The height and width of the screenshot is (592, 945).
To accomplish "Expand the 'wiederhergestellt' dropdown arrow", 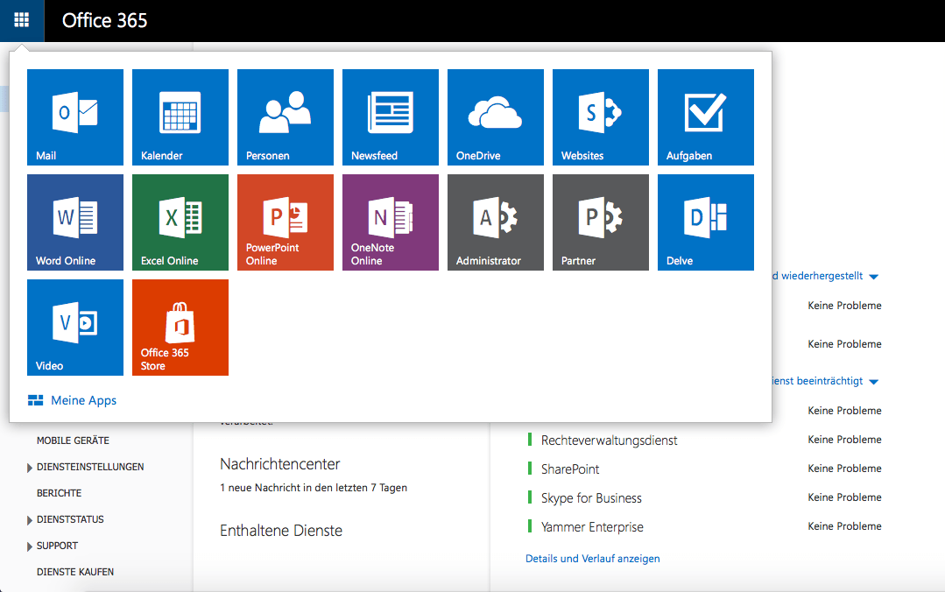I will [874, 277].
